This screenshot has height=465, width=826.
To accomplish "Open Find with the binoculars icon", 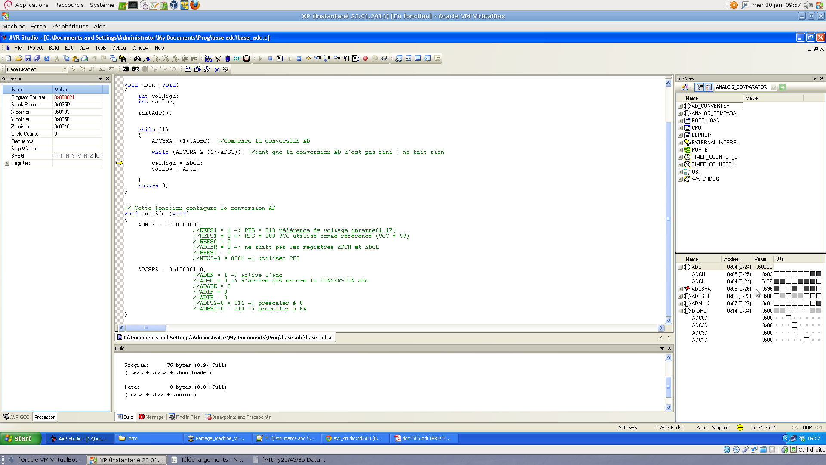I will pos(137,59).
